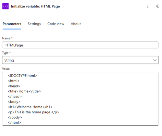Click the '<body>' opening tag line in Value

click(14, 102)
